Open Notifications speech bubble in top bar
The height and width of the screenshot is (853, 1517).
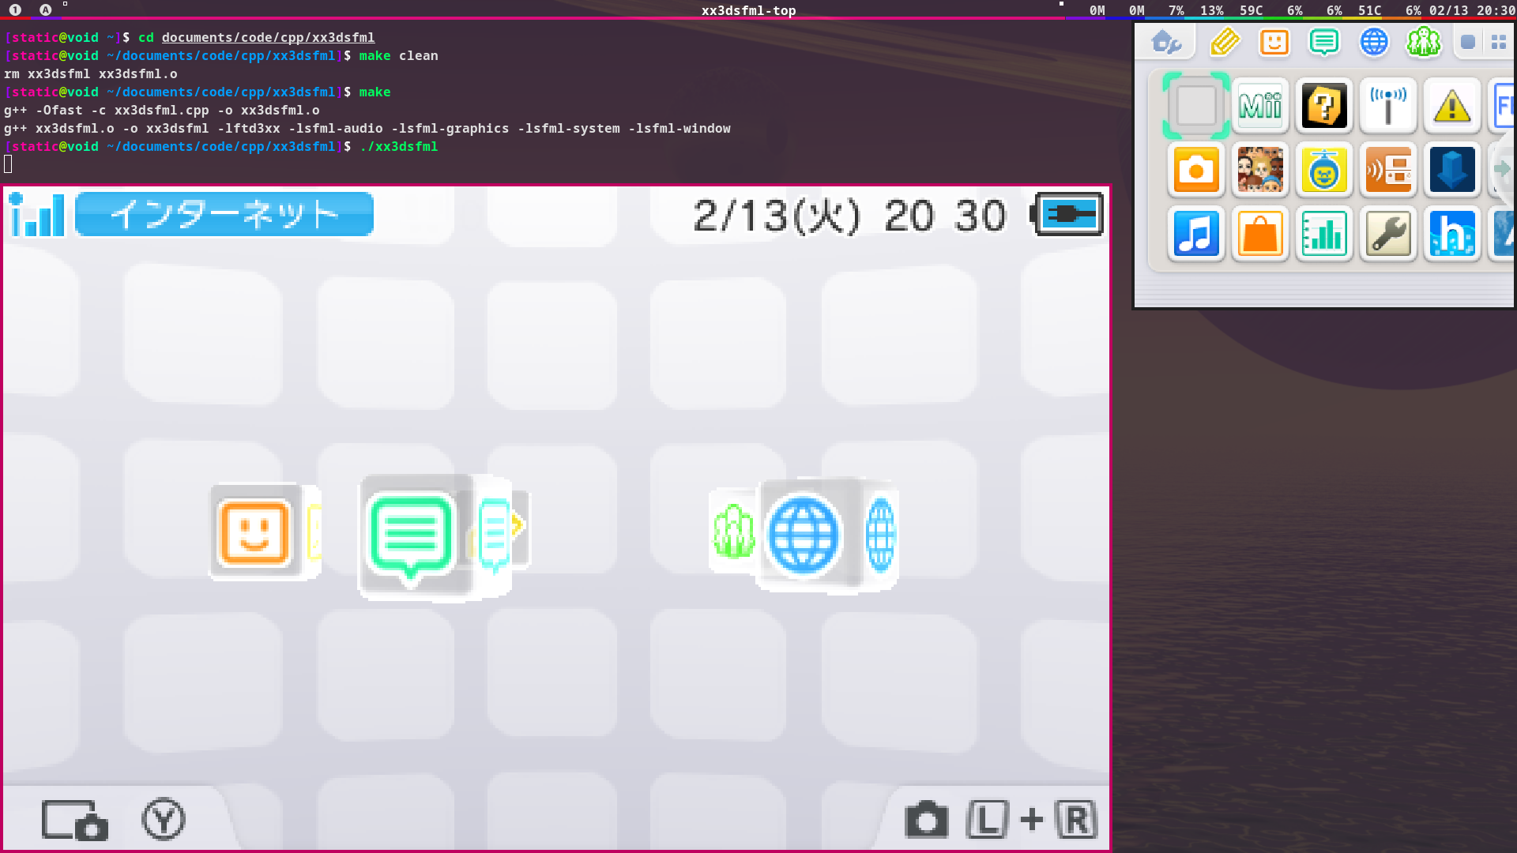click(1324, 42)
